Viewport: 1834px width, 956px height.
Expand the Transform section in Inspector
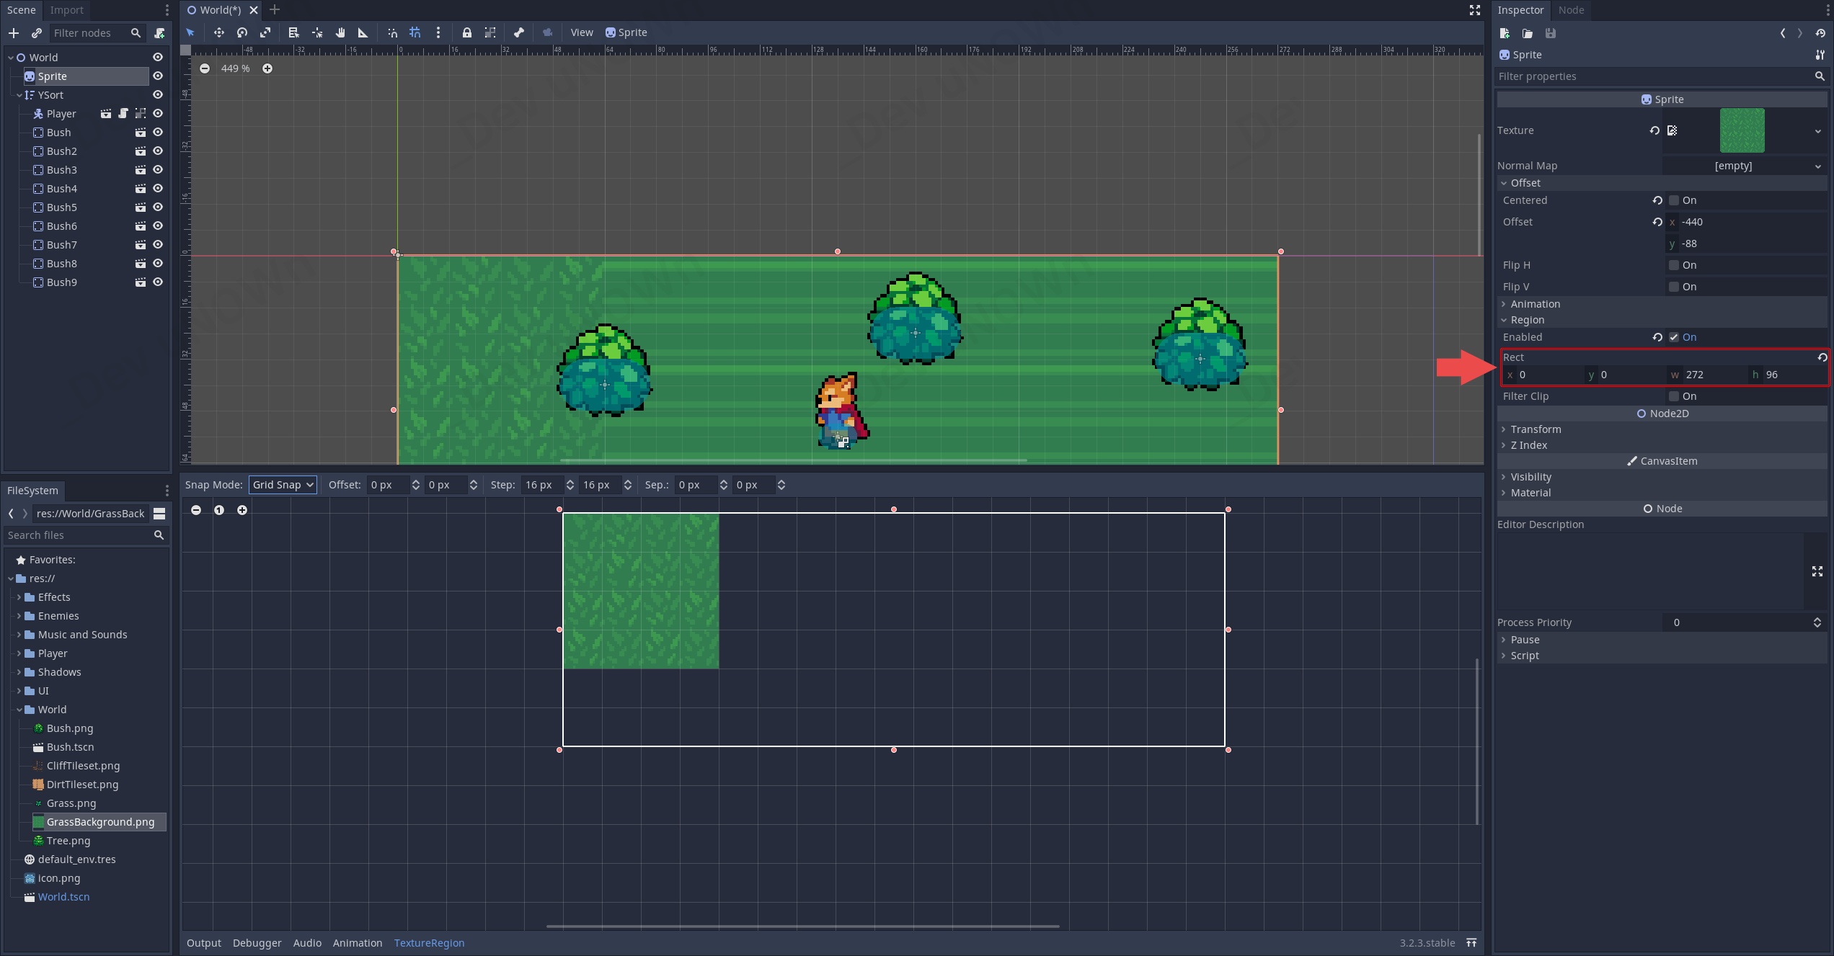pos(1536,429)
